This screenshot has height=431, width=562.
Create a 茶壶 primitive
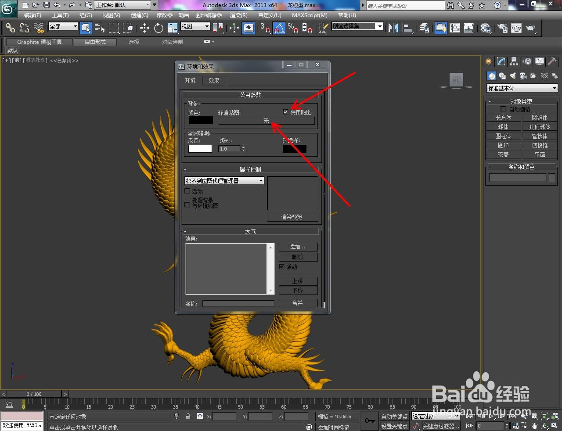[x=503, y=155]
